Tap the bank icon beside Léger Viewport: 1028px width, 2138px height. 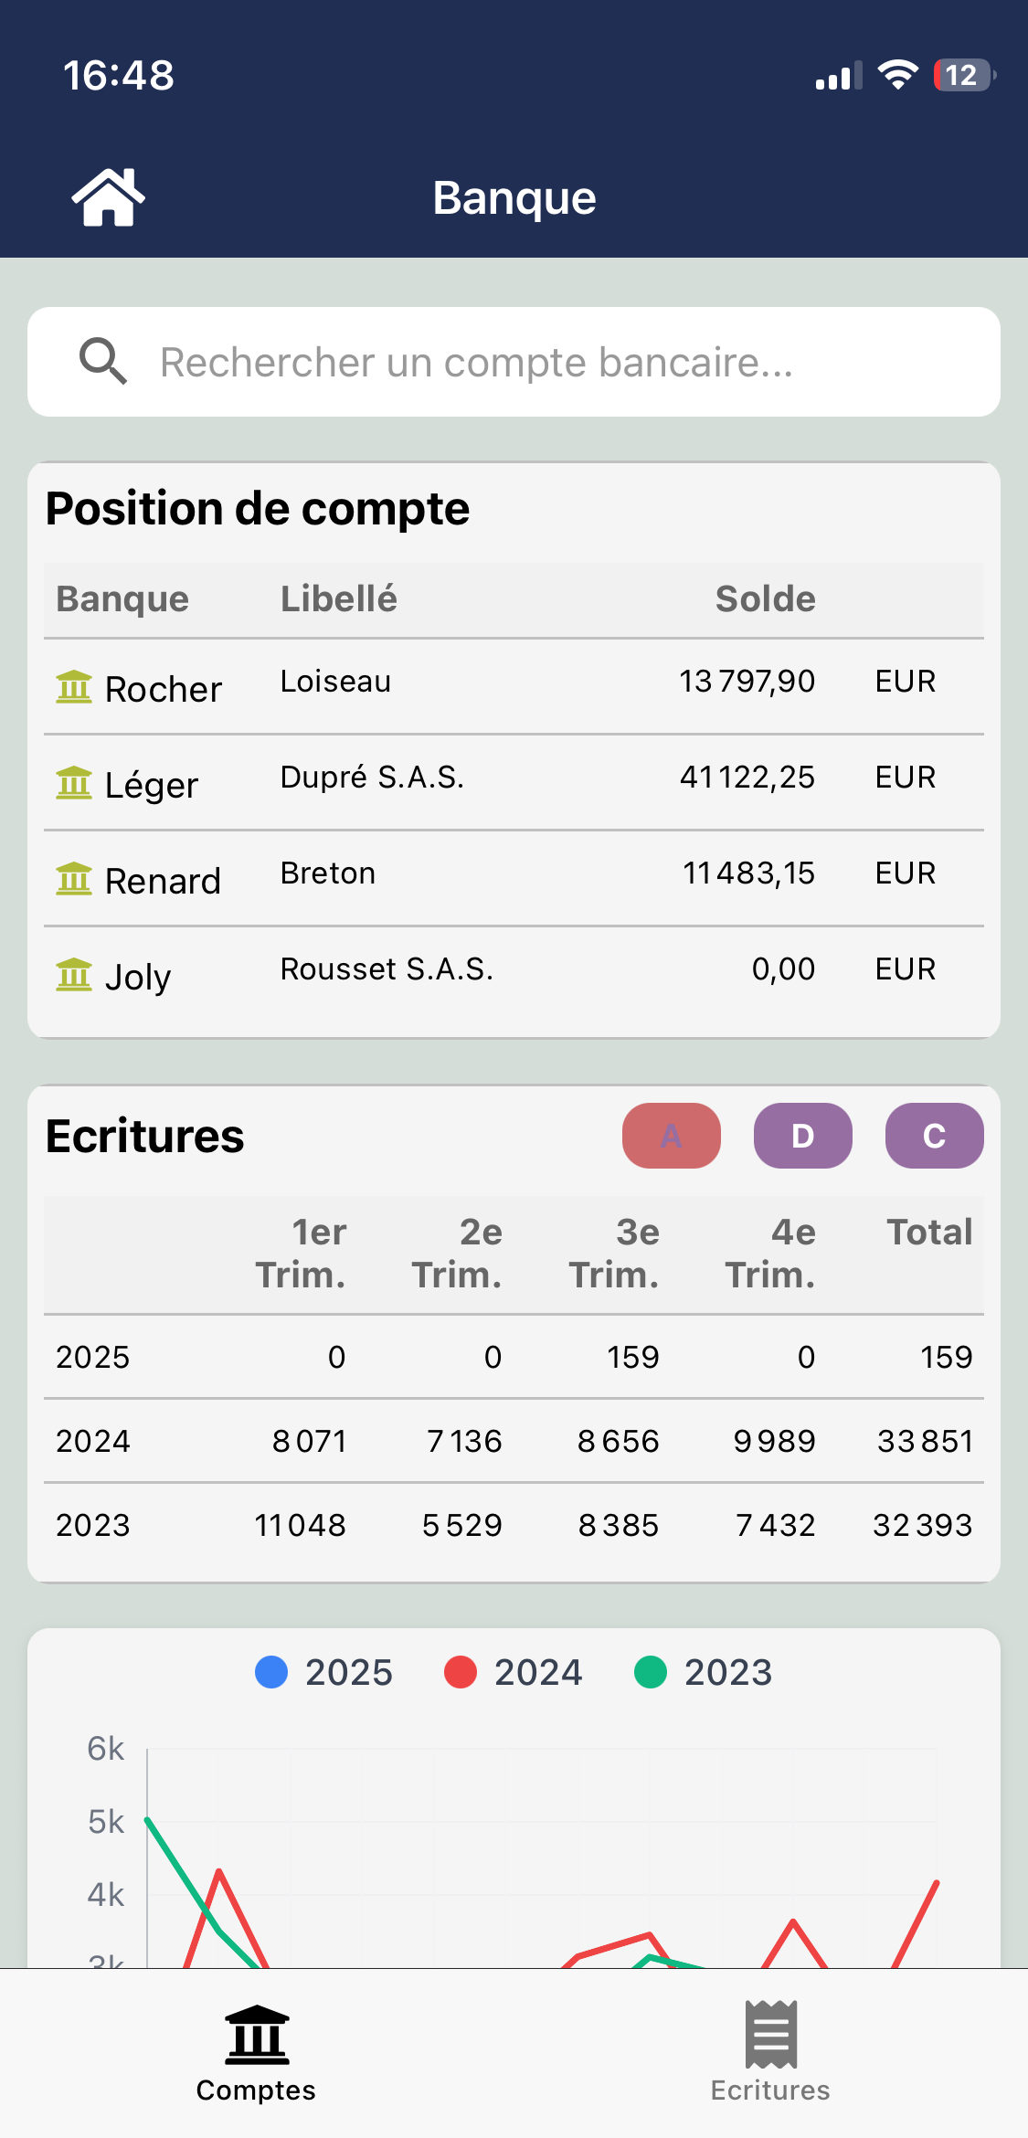coord(74,783)
